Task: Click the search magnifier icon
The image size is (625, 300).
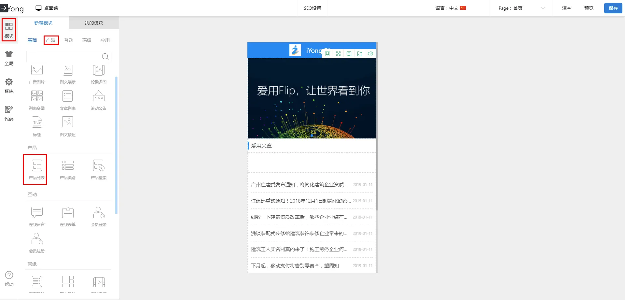Action: pyautogui.click(x=105, y=57)
